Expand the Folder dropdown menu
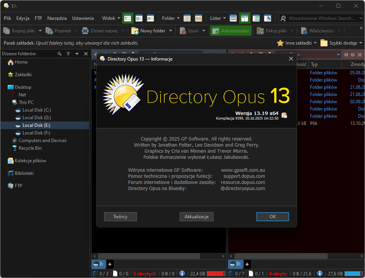The height and width of the screenshot is (278, 365). 171,18
